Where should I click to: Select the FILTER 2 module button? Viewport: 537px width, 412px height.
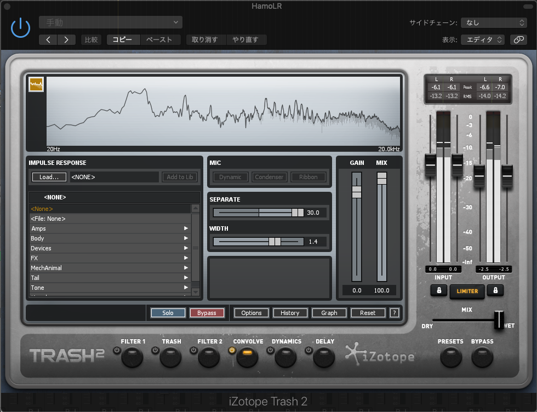coord(209,357)
